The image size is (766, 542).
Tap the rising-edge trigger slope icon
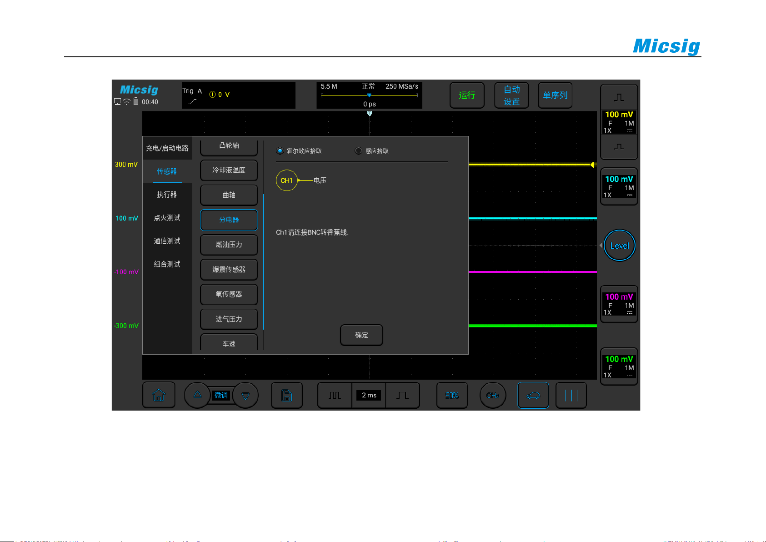click(x=192, y=101)
